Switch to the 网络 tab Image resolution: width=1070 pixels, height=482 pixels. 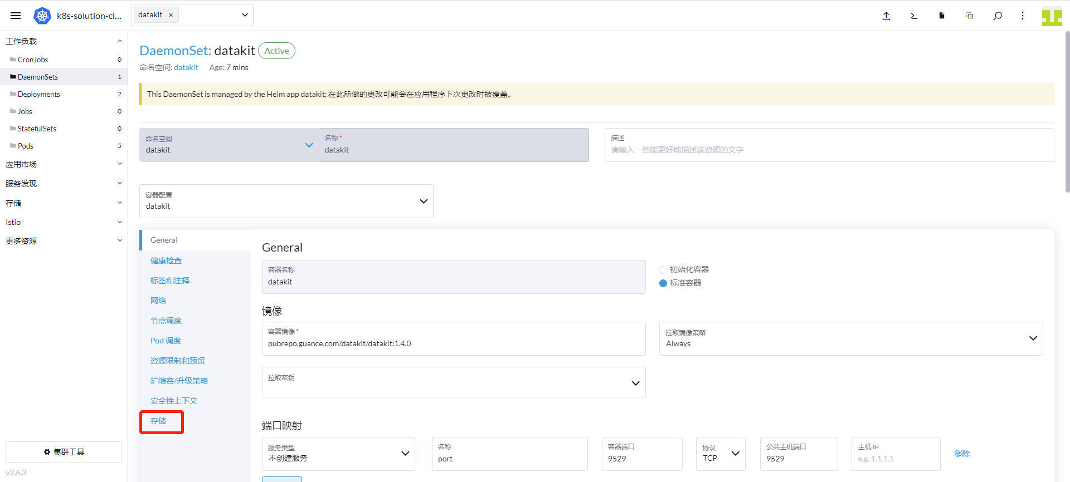[x=158, y=301]
